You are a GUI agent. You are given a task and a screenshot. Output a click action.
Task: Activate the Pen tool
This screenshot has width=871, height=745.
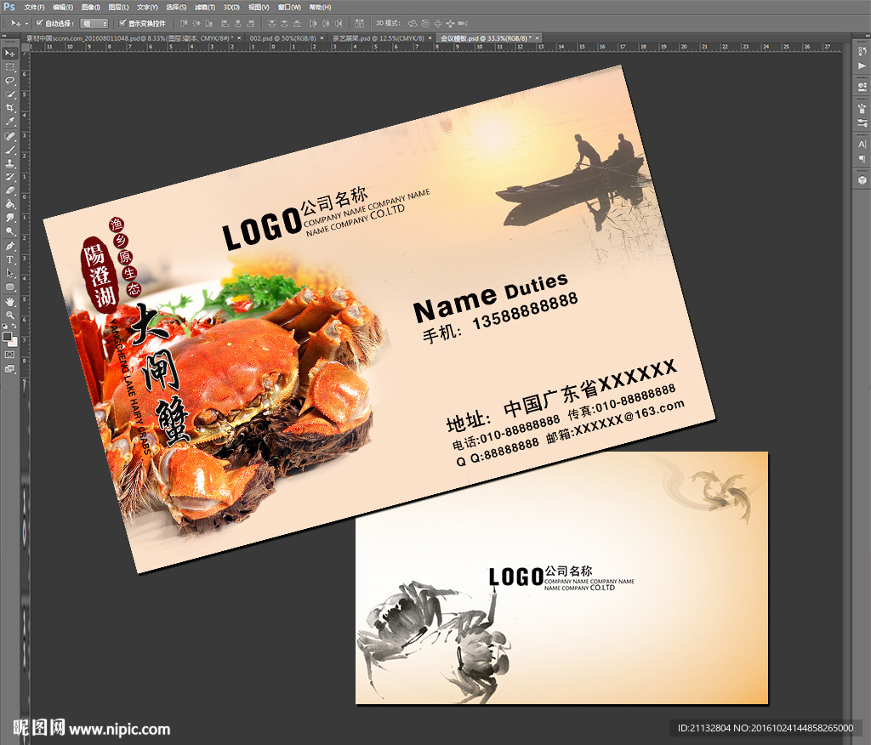[10, 246]
